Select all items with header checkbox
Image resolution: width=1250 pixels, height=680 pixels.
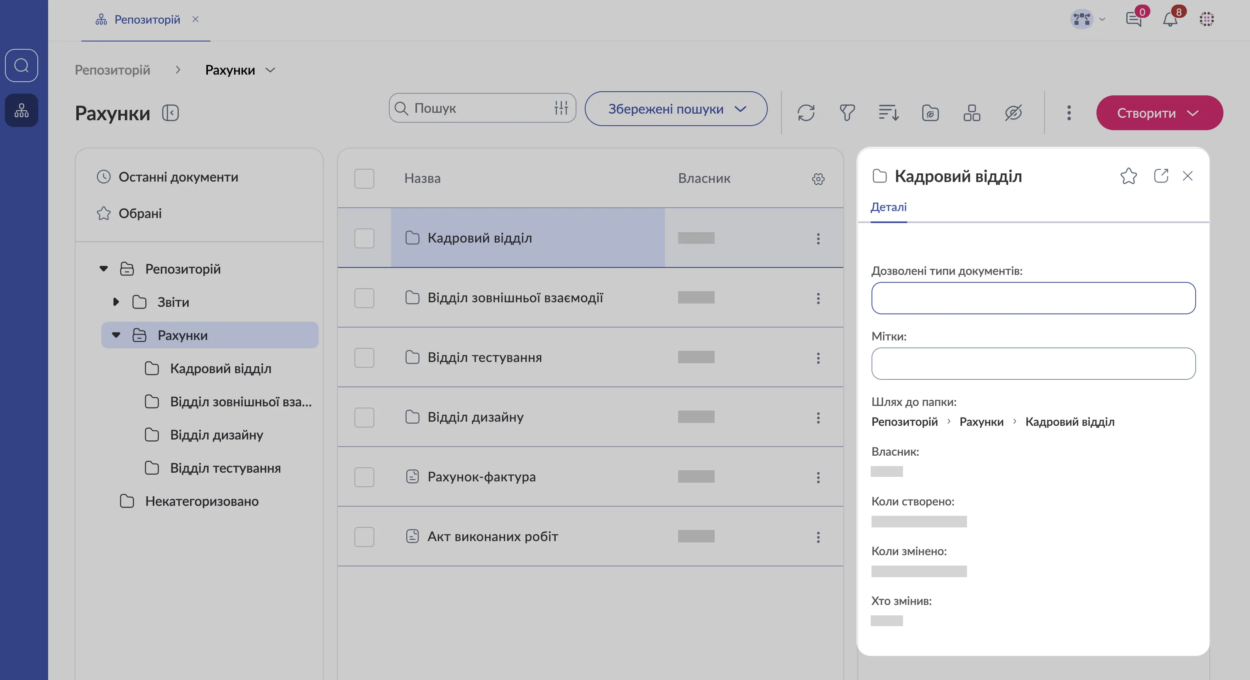click(x=364, y=178)
